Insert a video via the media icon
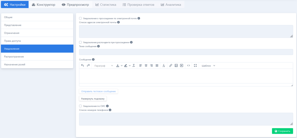 click(182, 65)
